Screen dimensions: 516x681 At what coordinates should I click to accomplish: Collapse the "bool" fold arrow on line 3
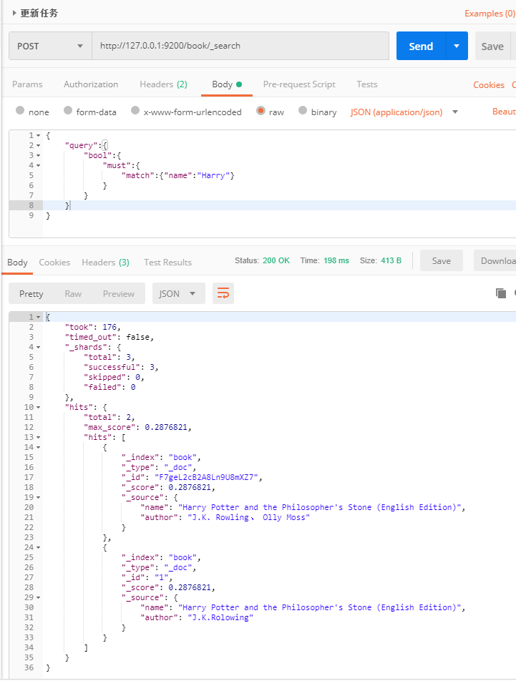38,155
